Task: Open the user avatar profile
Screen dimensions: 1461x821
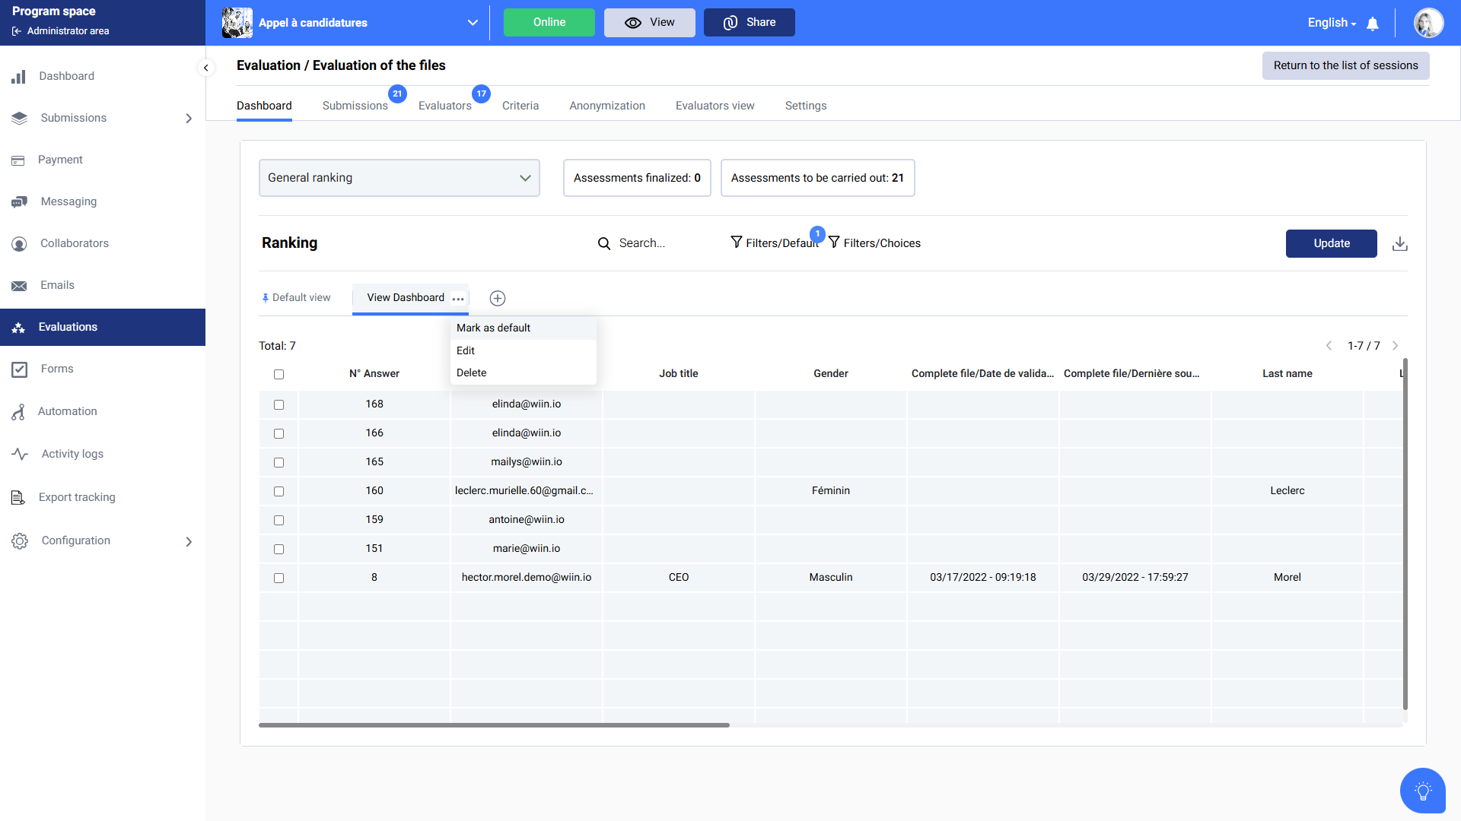Action: [1428, 23]
